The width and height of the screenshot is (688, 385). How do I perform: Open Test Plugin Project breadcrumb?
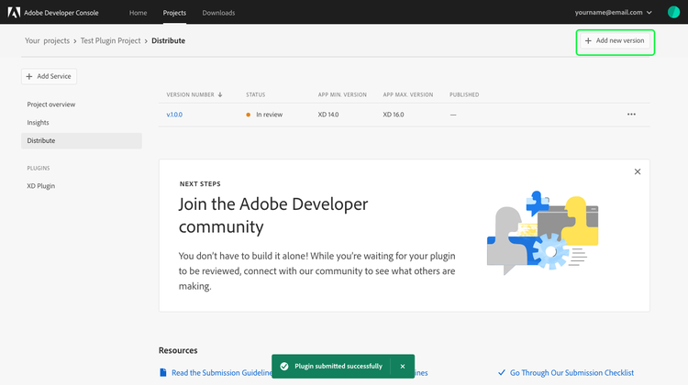(x=111, y=40)
